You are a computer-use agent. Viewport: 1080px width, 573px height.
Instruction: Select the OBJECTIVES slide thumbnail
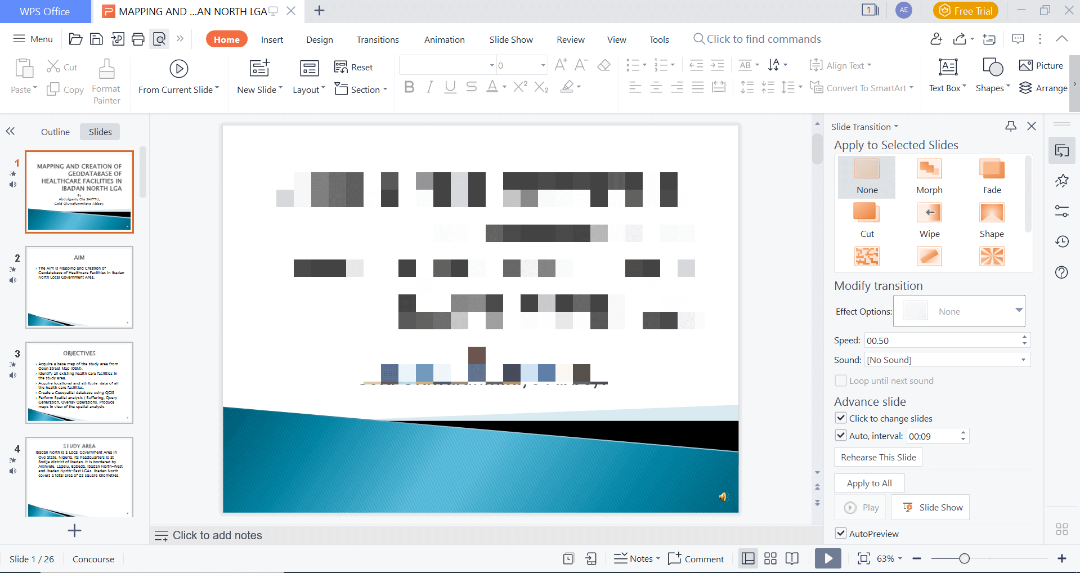coord(79,383)
